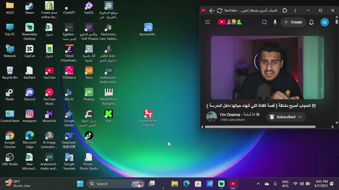Open the Temu desktop shortcut
Viewport: 339px width, 190px height.
[x=89, y=73]
